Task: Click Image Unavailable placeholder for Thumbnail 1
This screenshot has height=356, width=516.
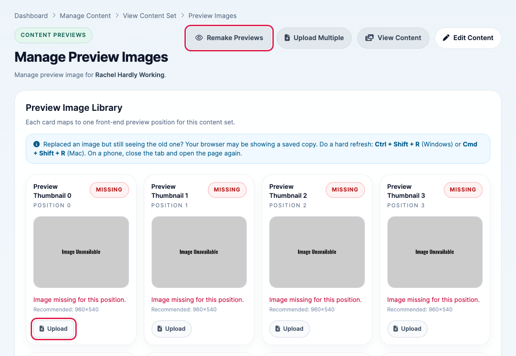Action: (x=199, y=252)
